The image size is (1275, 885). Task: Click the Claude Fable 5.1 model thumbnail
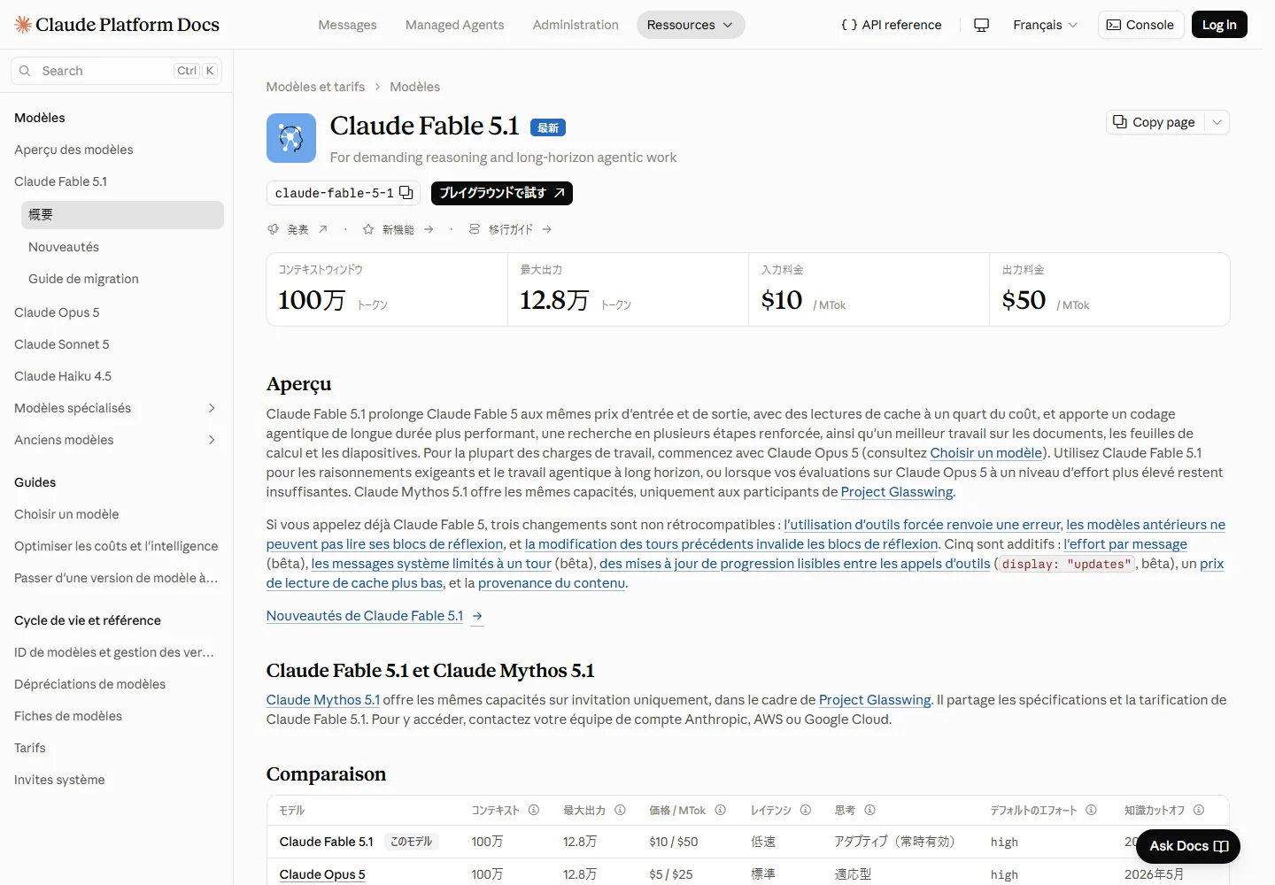coord(291,138)
